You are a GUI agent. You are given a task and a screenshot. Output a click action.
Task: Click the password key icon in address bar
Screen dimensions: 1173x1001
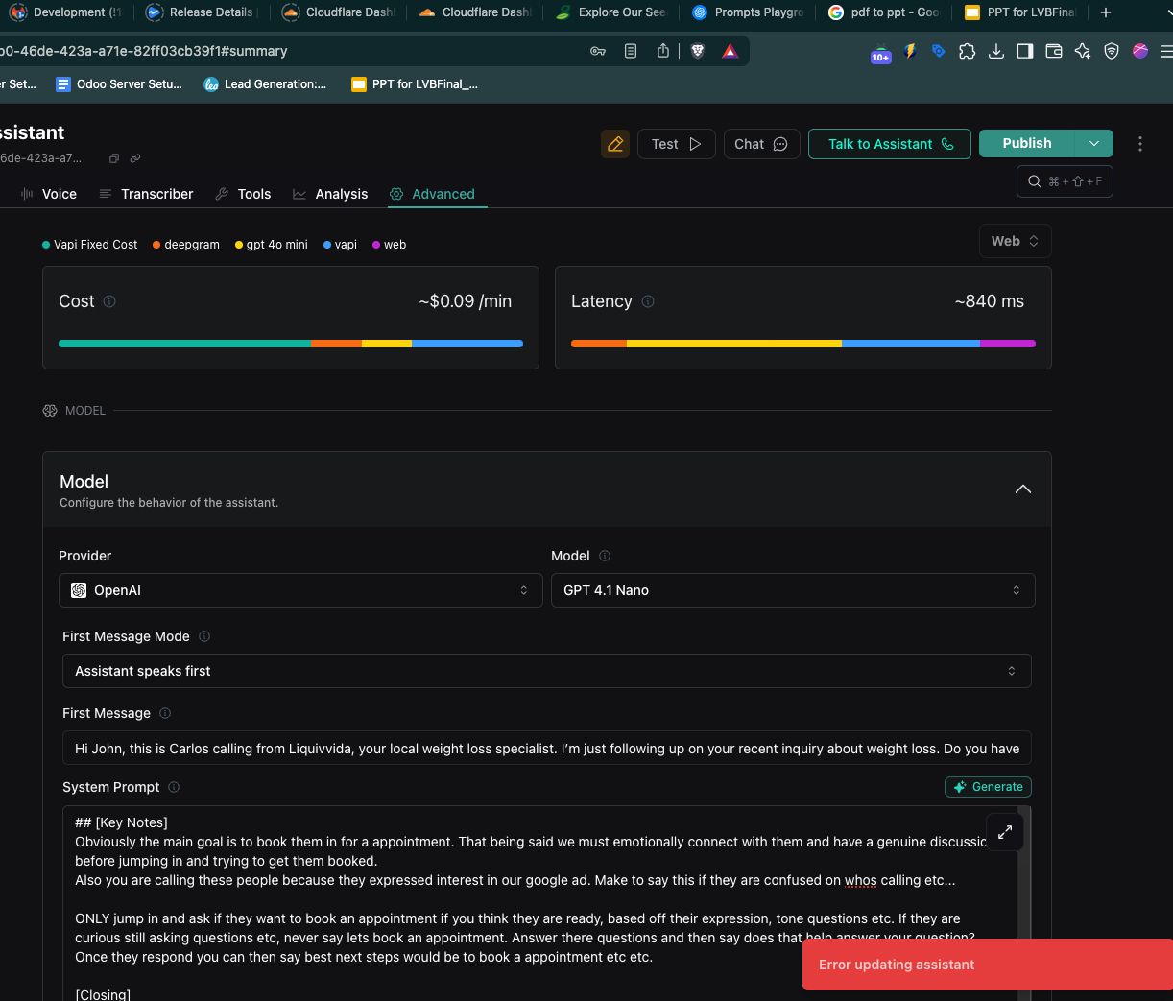(x=598, y=51)
